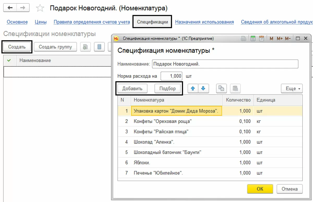The height and width of the screenshot is (202, 313).
Task: Click the Создать button
Action: tap(17, 47)
